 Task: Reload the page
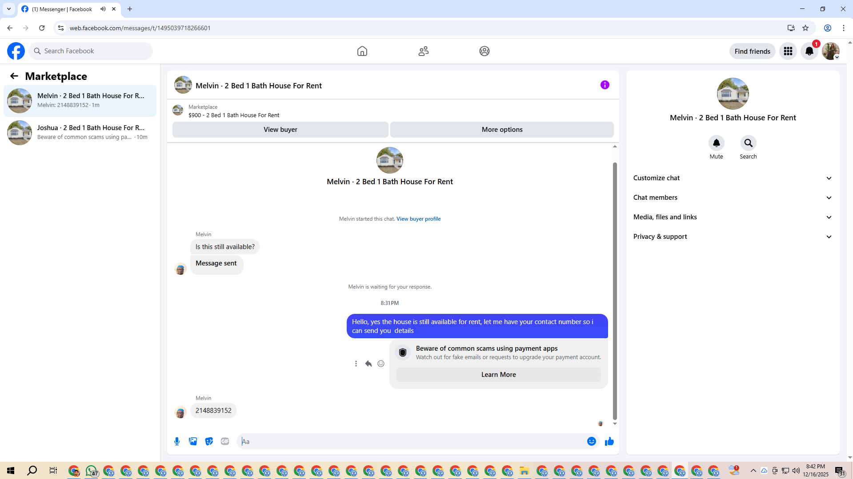pos(42,28)
